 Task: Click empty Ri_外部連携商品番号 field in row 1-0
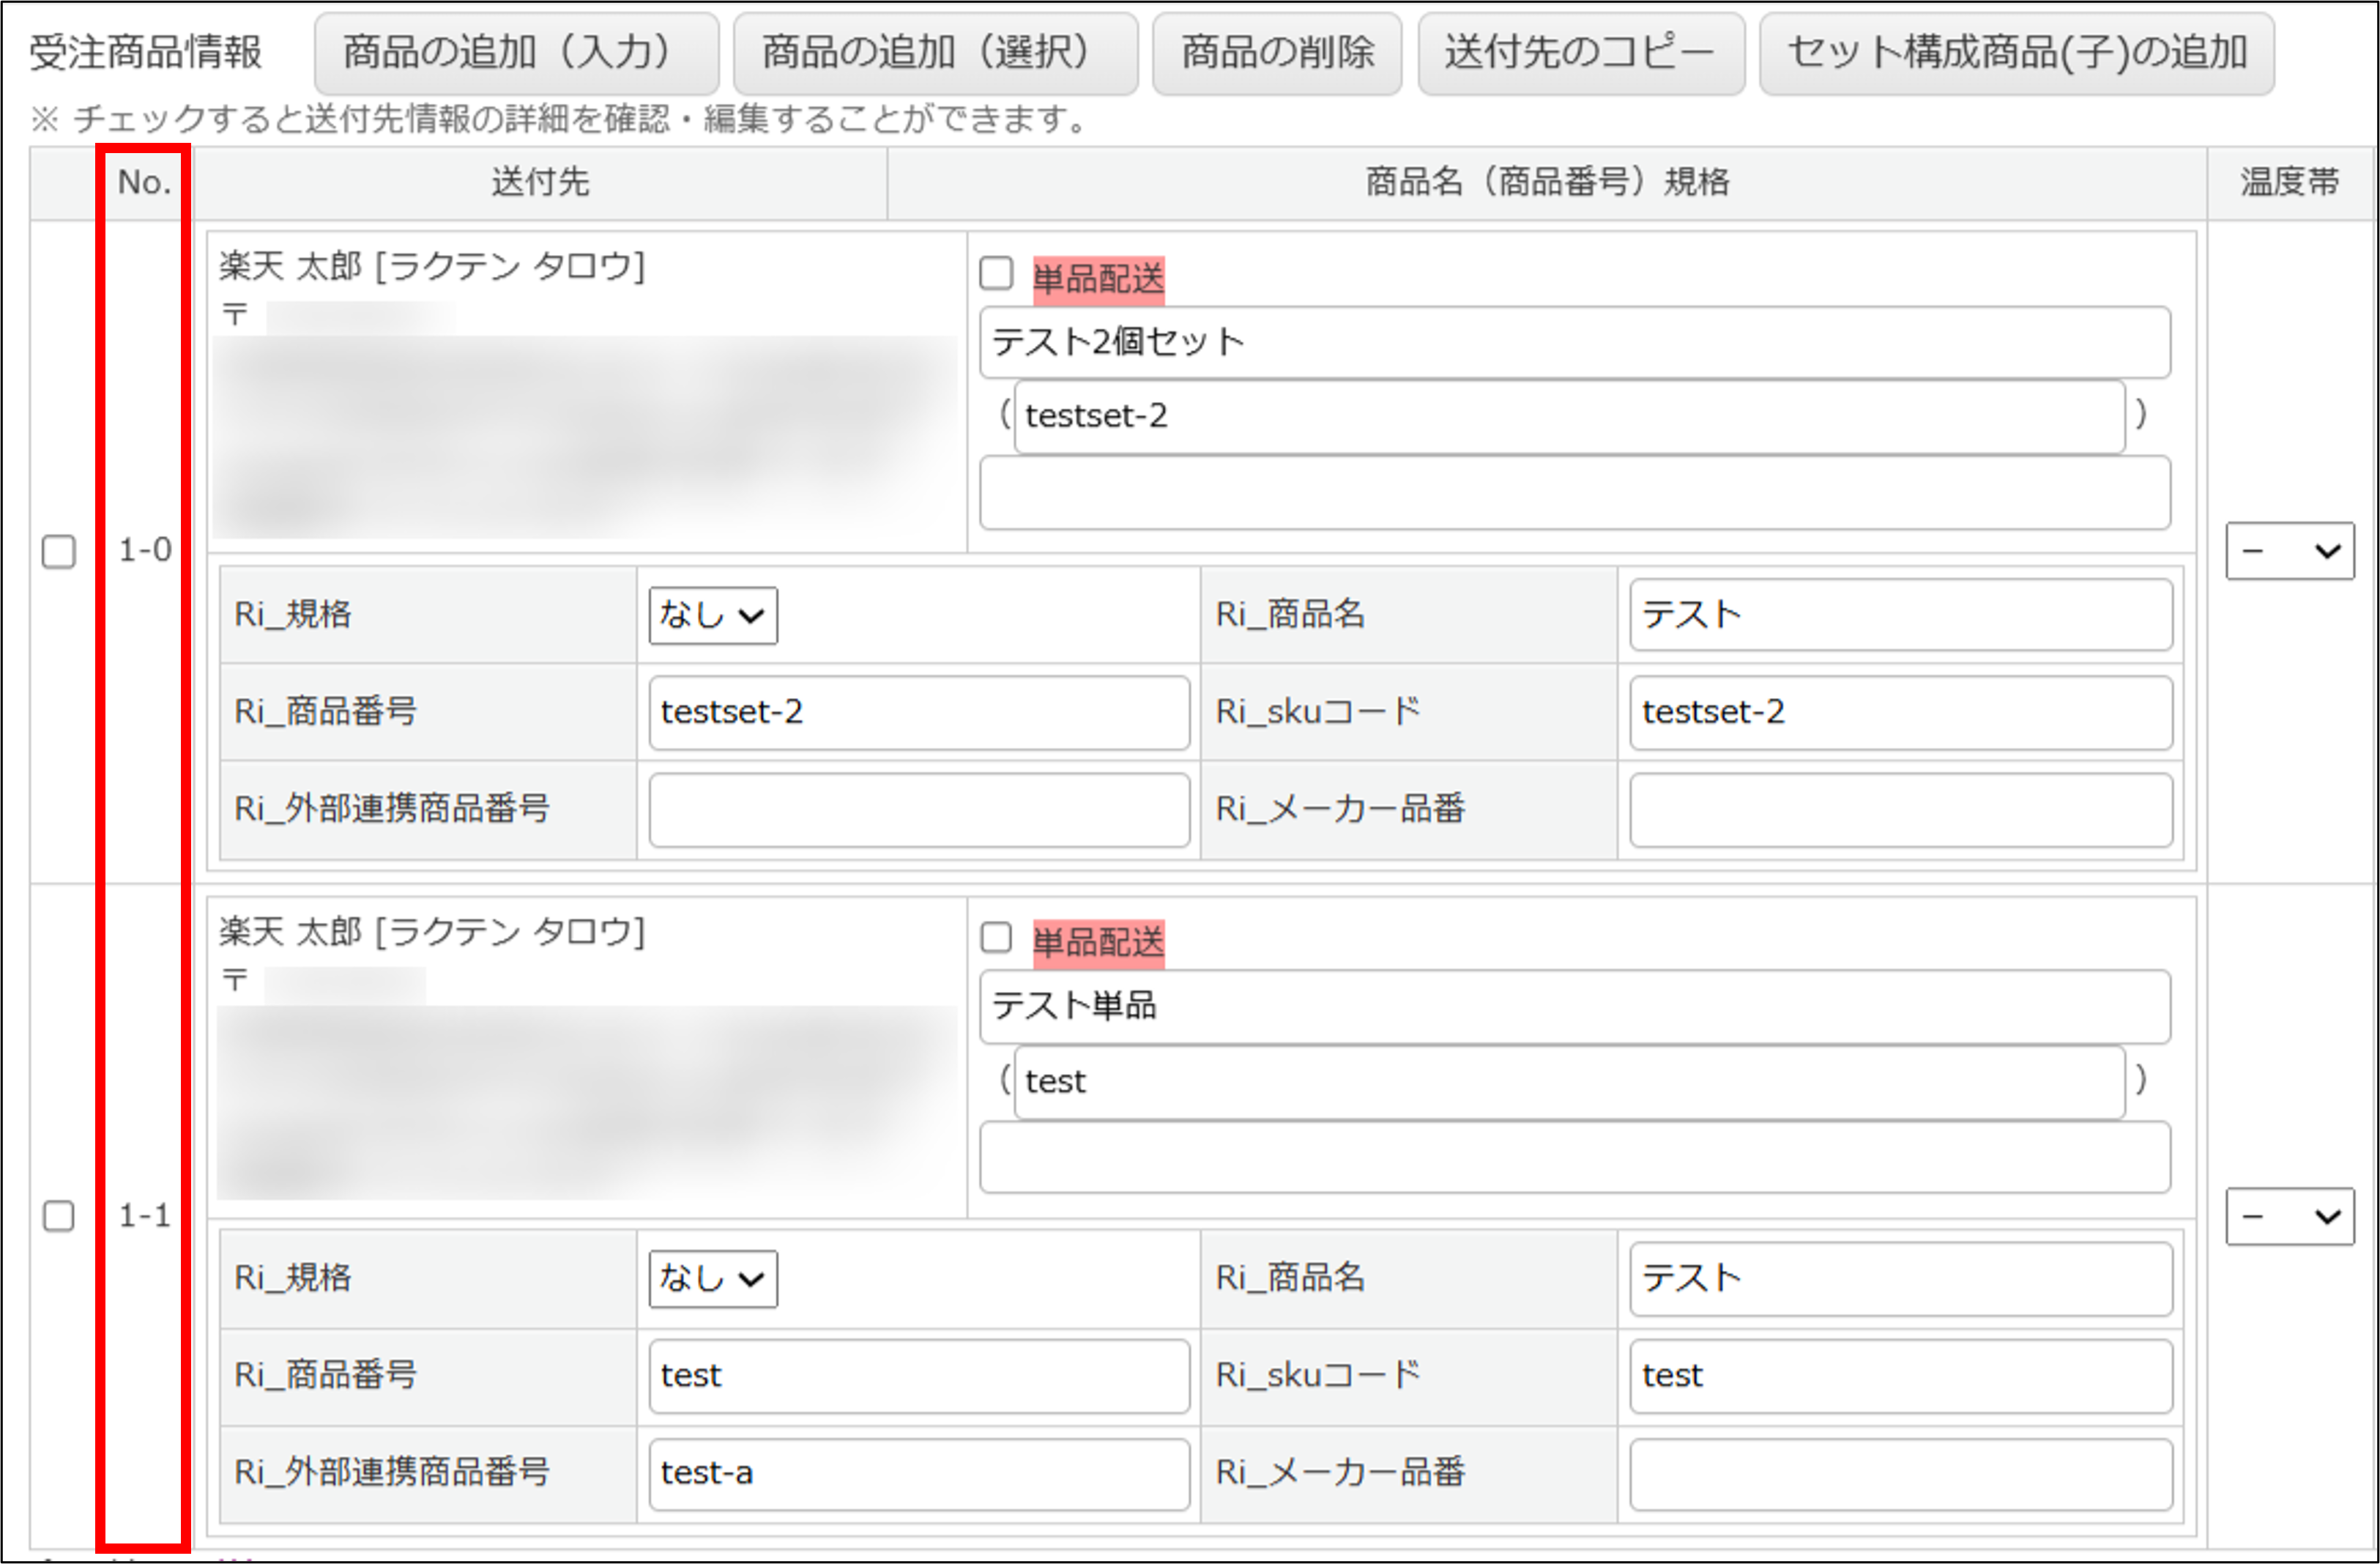click(919, 809)
